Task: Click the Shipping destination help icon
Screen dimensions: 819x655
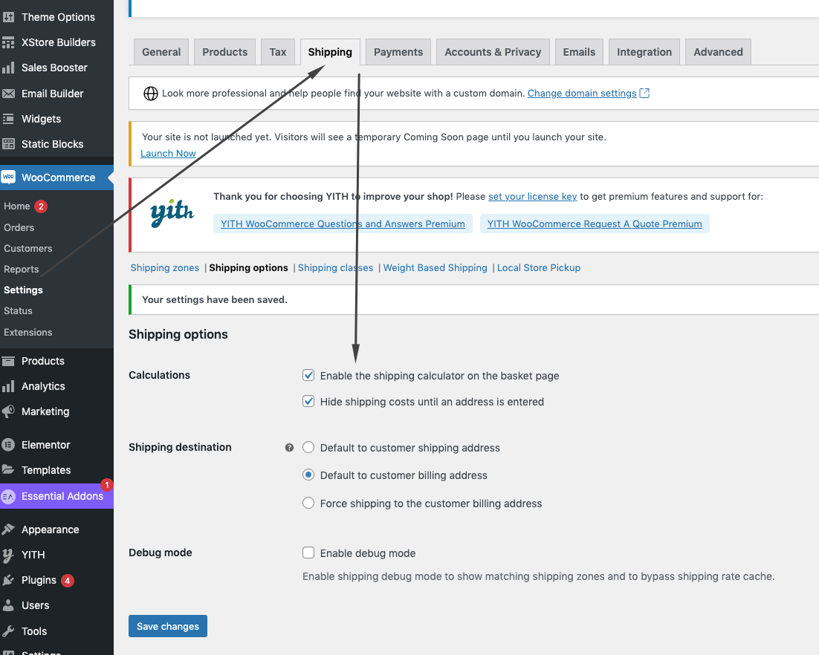Action: point(289,447)
